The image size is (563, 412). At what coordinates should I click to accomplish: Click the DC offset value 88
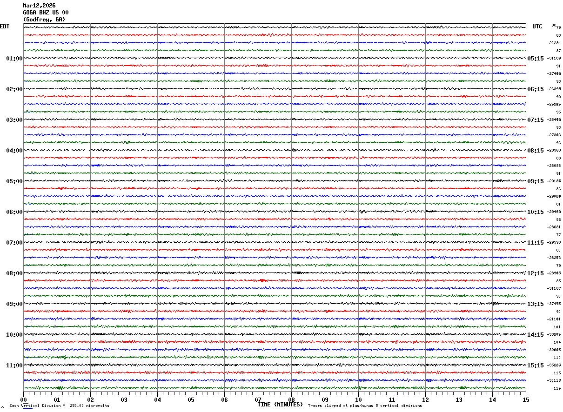[x=558, y=158]
